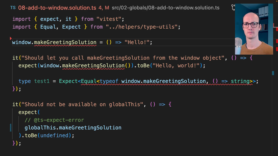Click the '4, M' problems badge on tab
The image size is (278, 156).
104,8
